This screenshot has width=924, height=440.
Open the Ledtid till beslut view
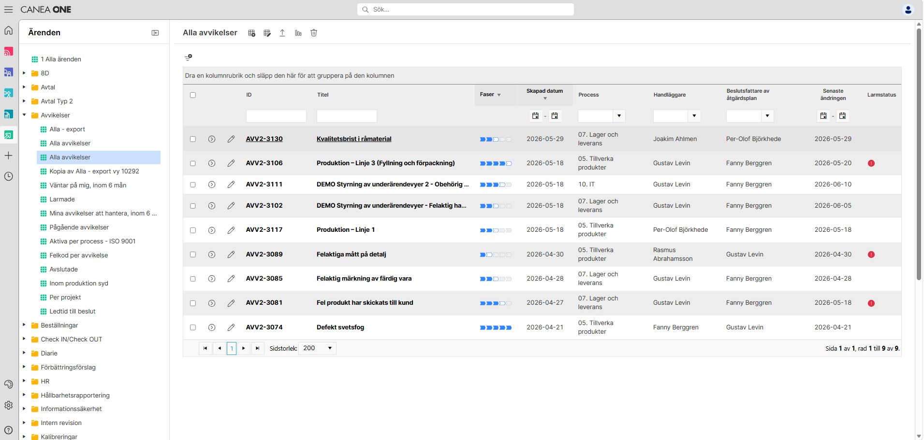73,311
